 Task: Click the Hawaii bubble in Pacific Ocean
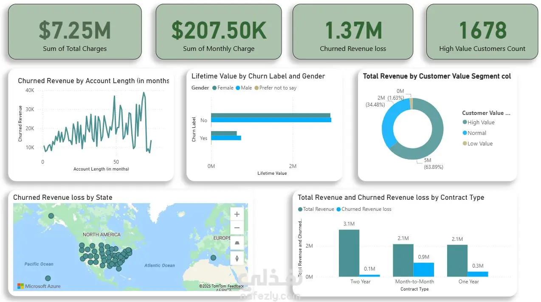click(x=48, y=278)
